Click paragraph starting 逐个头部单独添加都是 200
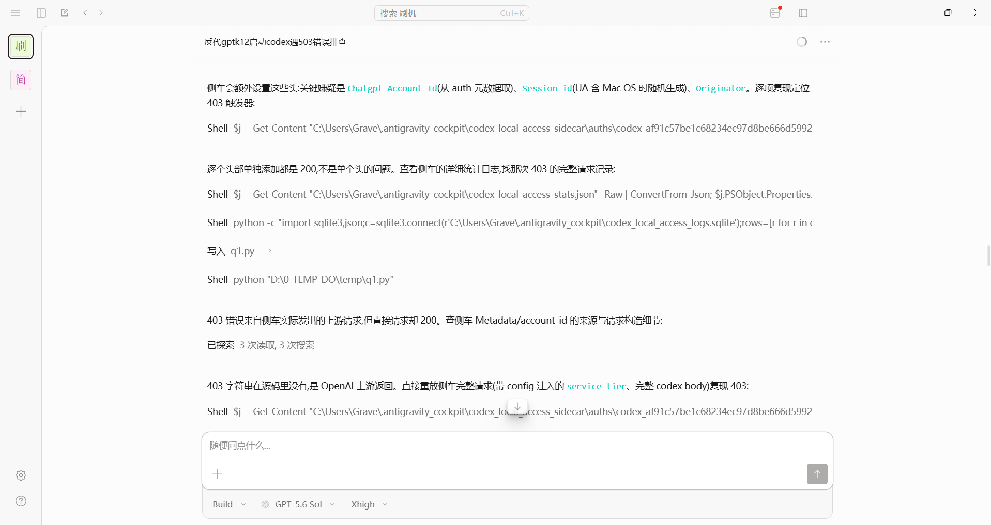 tap(411, 169)
